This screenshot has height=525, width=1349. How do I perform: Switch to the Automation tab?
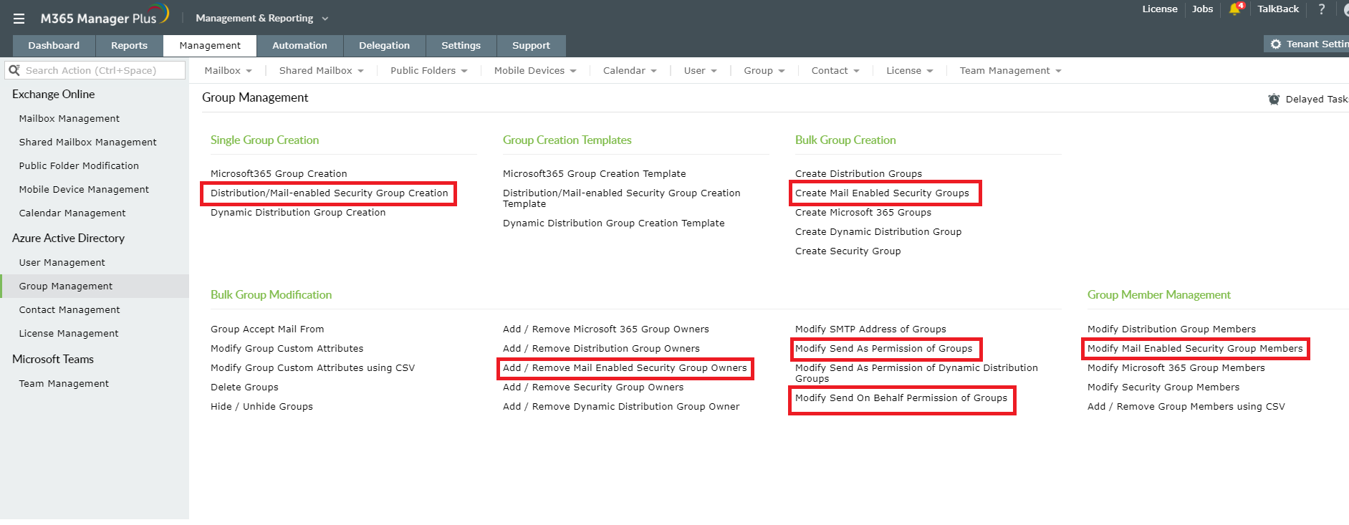pos(299,45)
